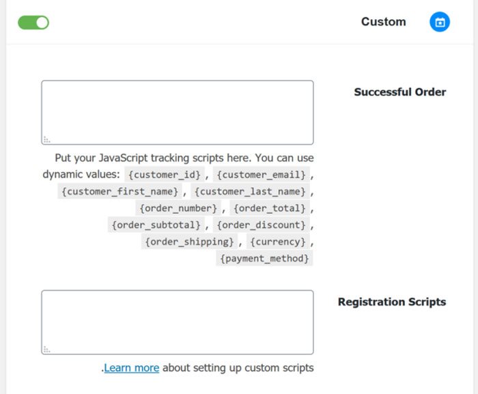
Task: Click the {customer_first_name} value tag
Action: click(x=119, y=191)
